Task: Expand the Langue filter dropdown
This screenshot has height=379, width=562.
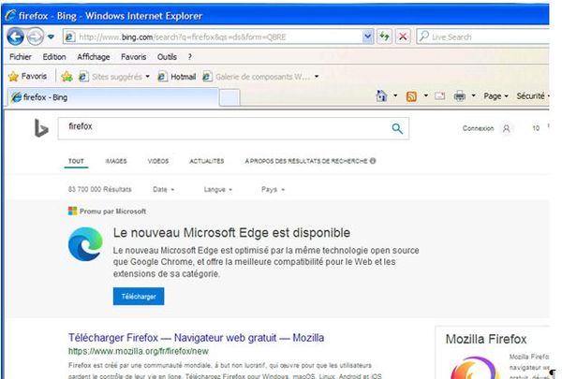Action: click(x=218, y=189)
